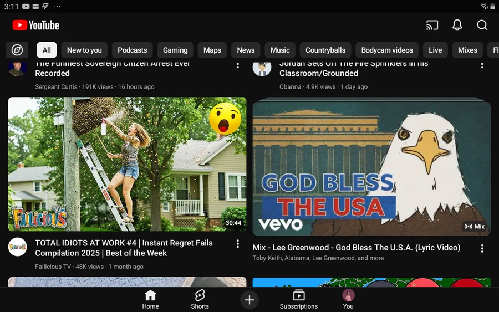Open options for Sovereign Citizen Arrest video
499x312 pixels.
point(237,66)
